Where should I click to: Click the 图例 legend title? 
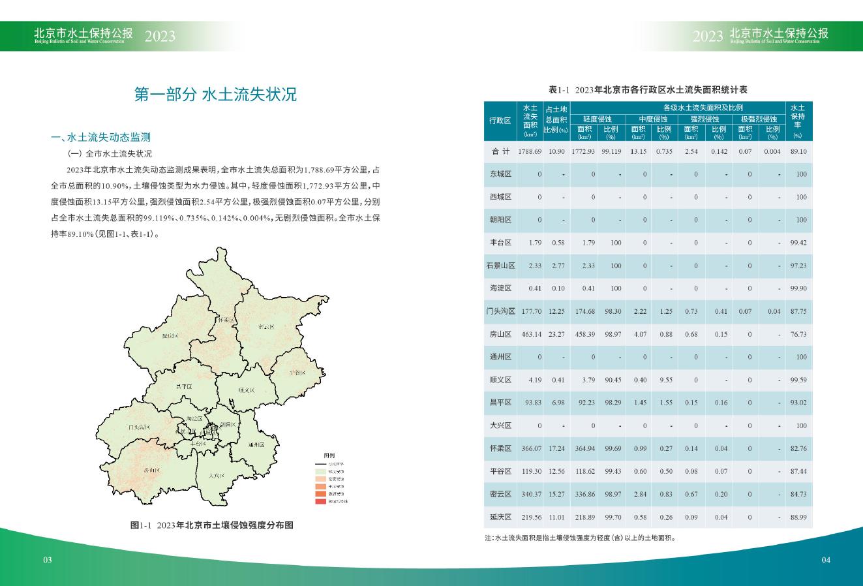(329, 454)
